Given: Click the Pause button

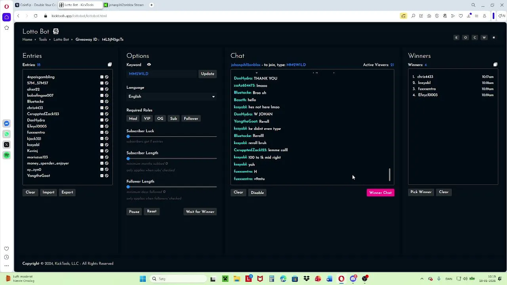Looking at the screenshot, I should [134, 212].
